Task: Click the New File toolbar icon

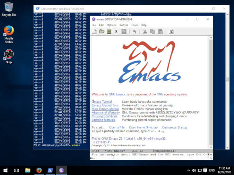Action: pos(94,31)
